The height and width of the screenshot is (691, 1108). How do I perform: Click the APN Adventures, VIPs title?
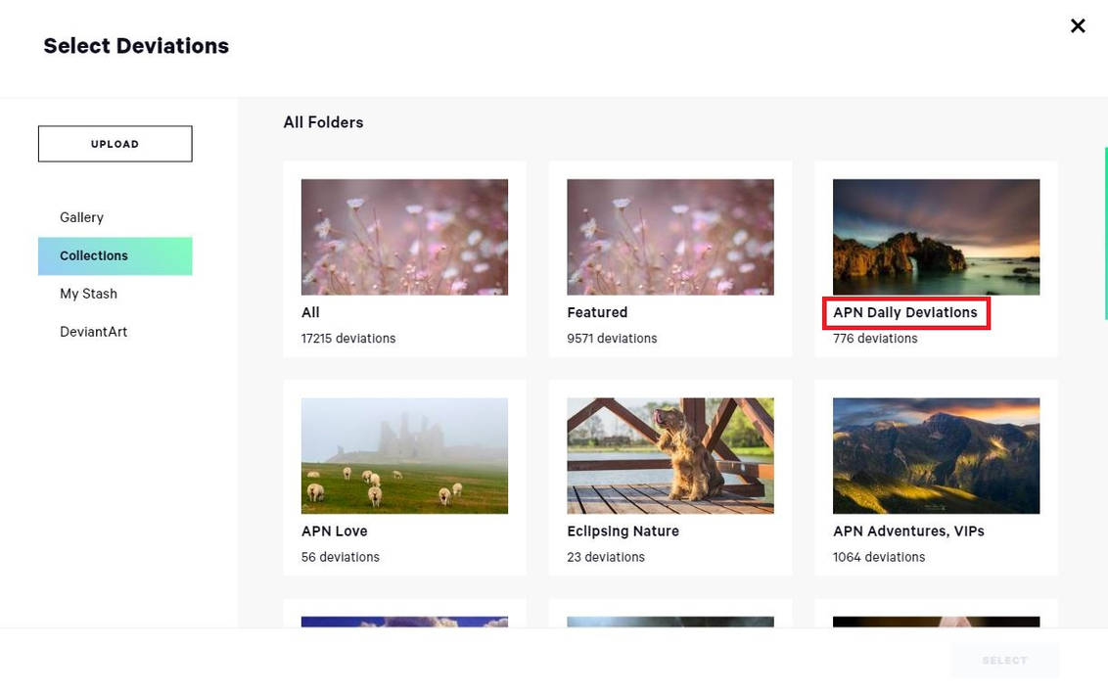908,531
